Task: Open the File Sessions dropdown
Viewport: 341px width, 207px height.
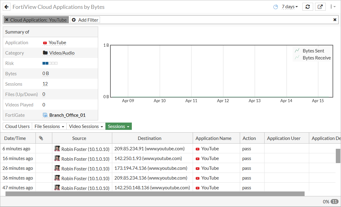Action: point(49,127)
